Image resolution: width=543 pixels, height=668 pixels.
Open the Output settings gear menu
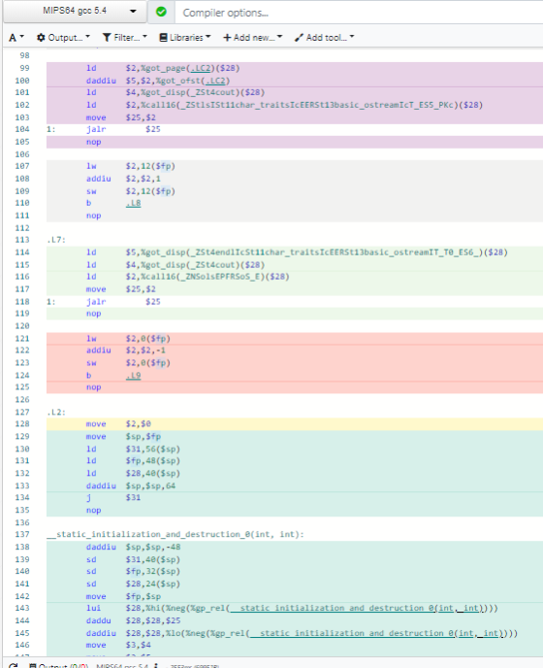click(x=63, y=38)
